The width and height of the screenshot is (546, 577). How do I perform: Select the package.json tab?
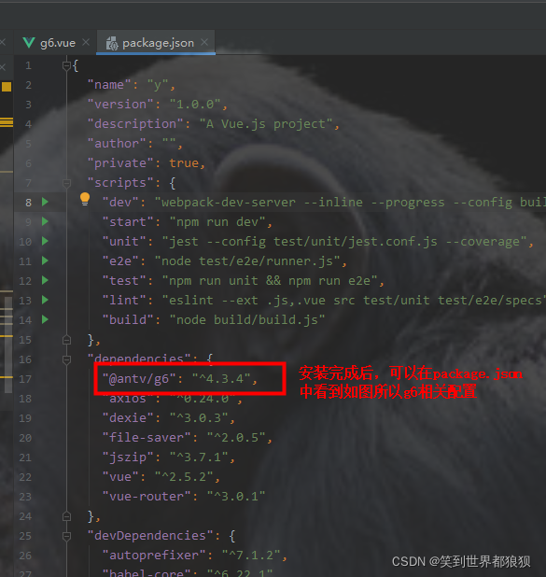(x=158, y=43)
